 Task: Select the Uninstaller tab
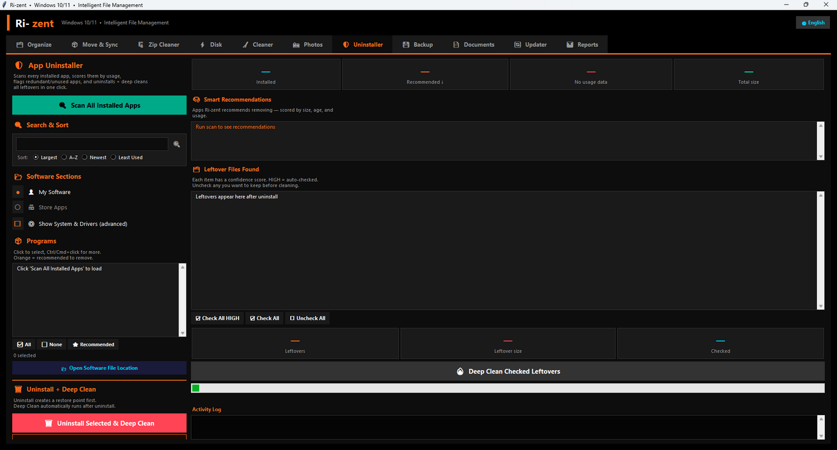pyautogui.click(x=363, y=45)
